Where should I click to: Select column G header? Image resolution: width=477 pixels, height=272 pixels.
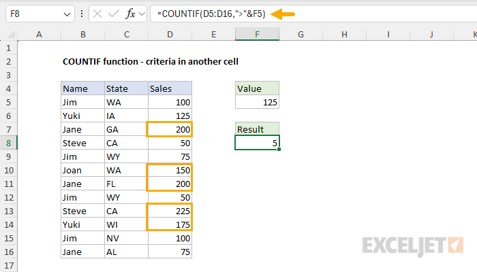[x=301, y=34]
